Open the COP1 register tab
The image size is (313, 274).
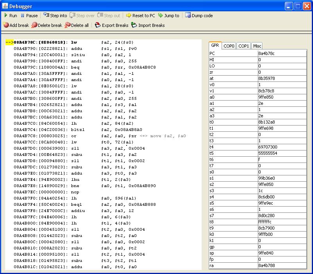click(243, 46)
